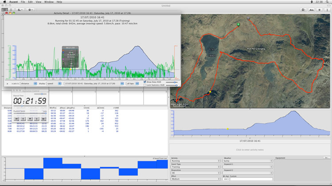Click to enter activity notes field
The height and width of the screenshot is (186, 332).
[x=250, y=150]
